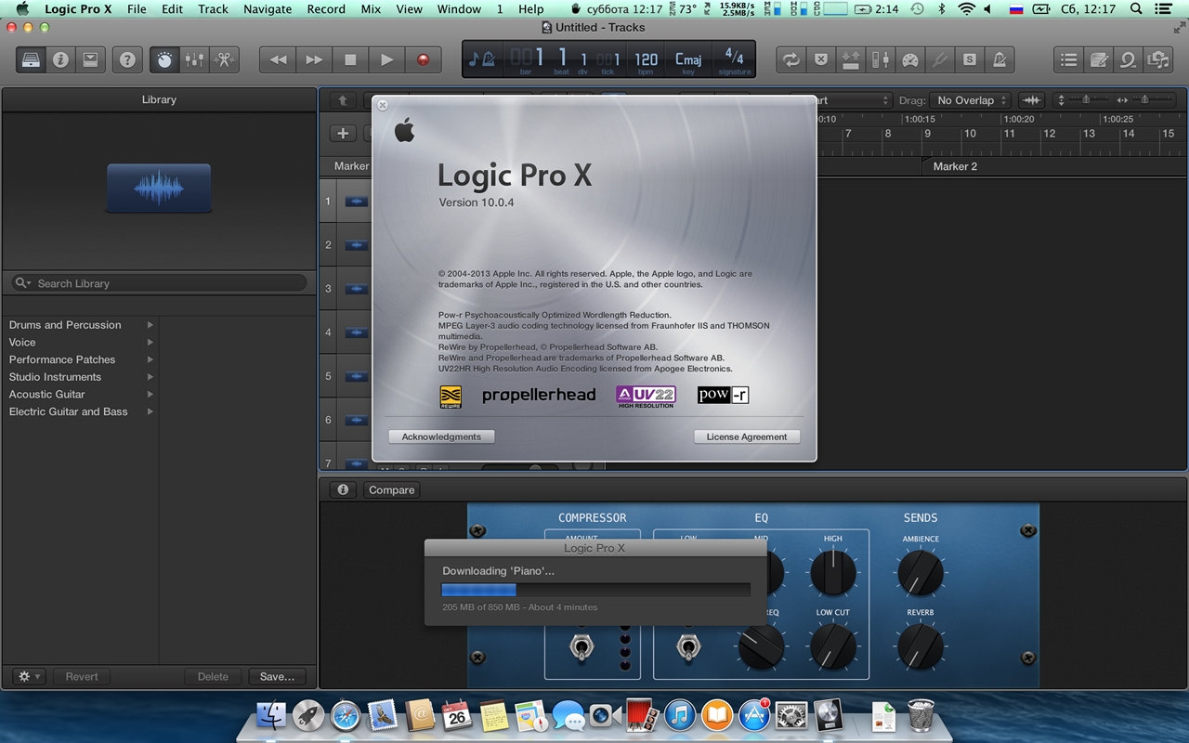
Task: Open the Editors scissors button
Action: pyautogui.click(x=224, y=59)
